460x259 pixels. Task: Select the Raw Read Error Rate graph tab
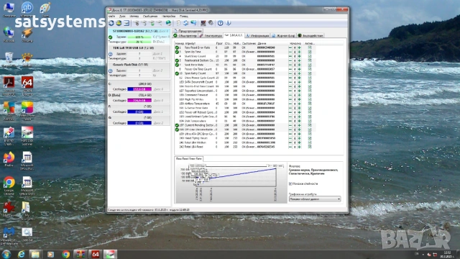coord(188,158)
